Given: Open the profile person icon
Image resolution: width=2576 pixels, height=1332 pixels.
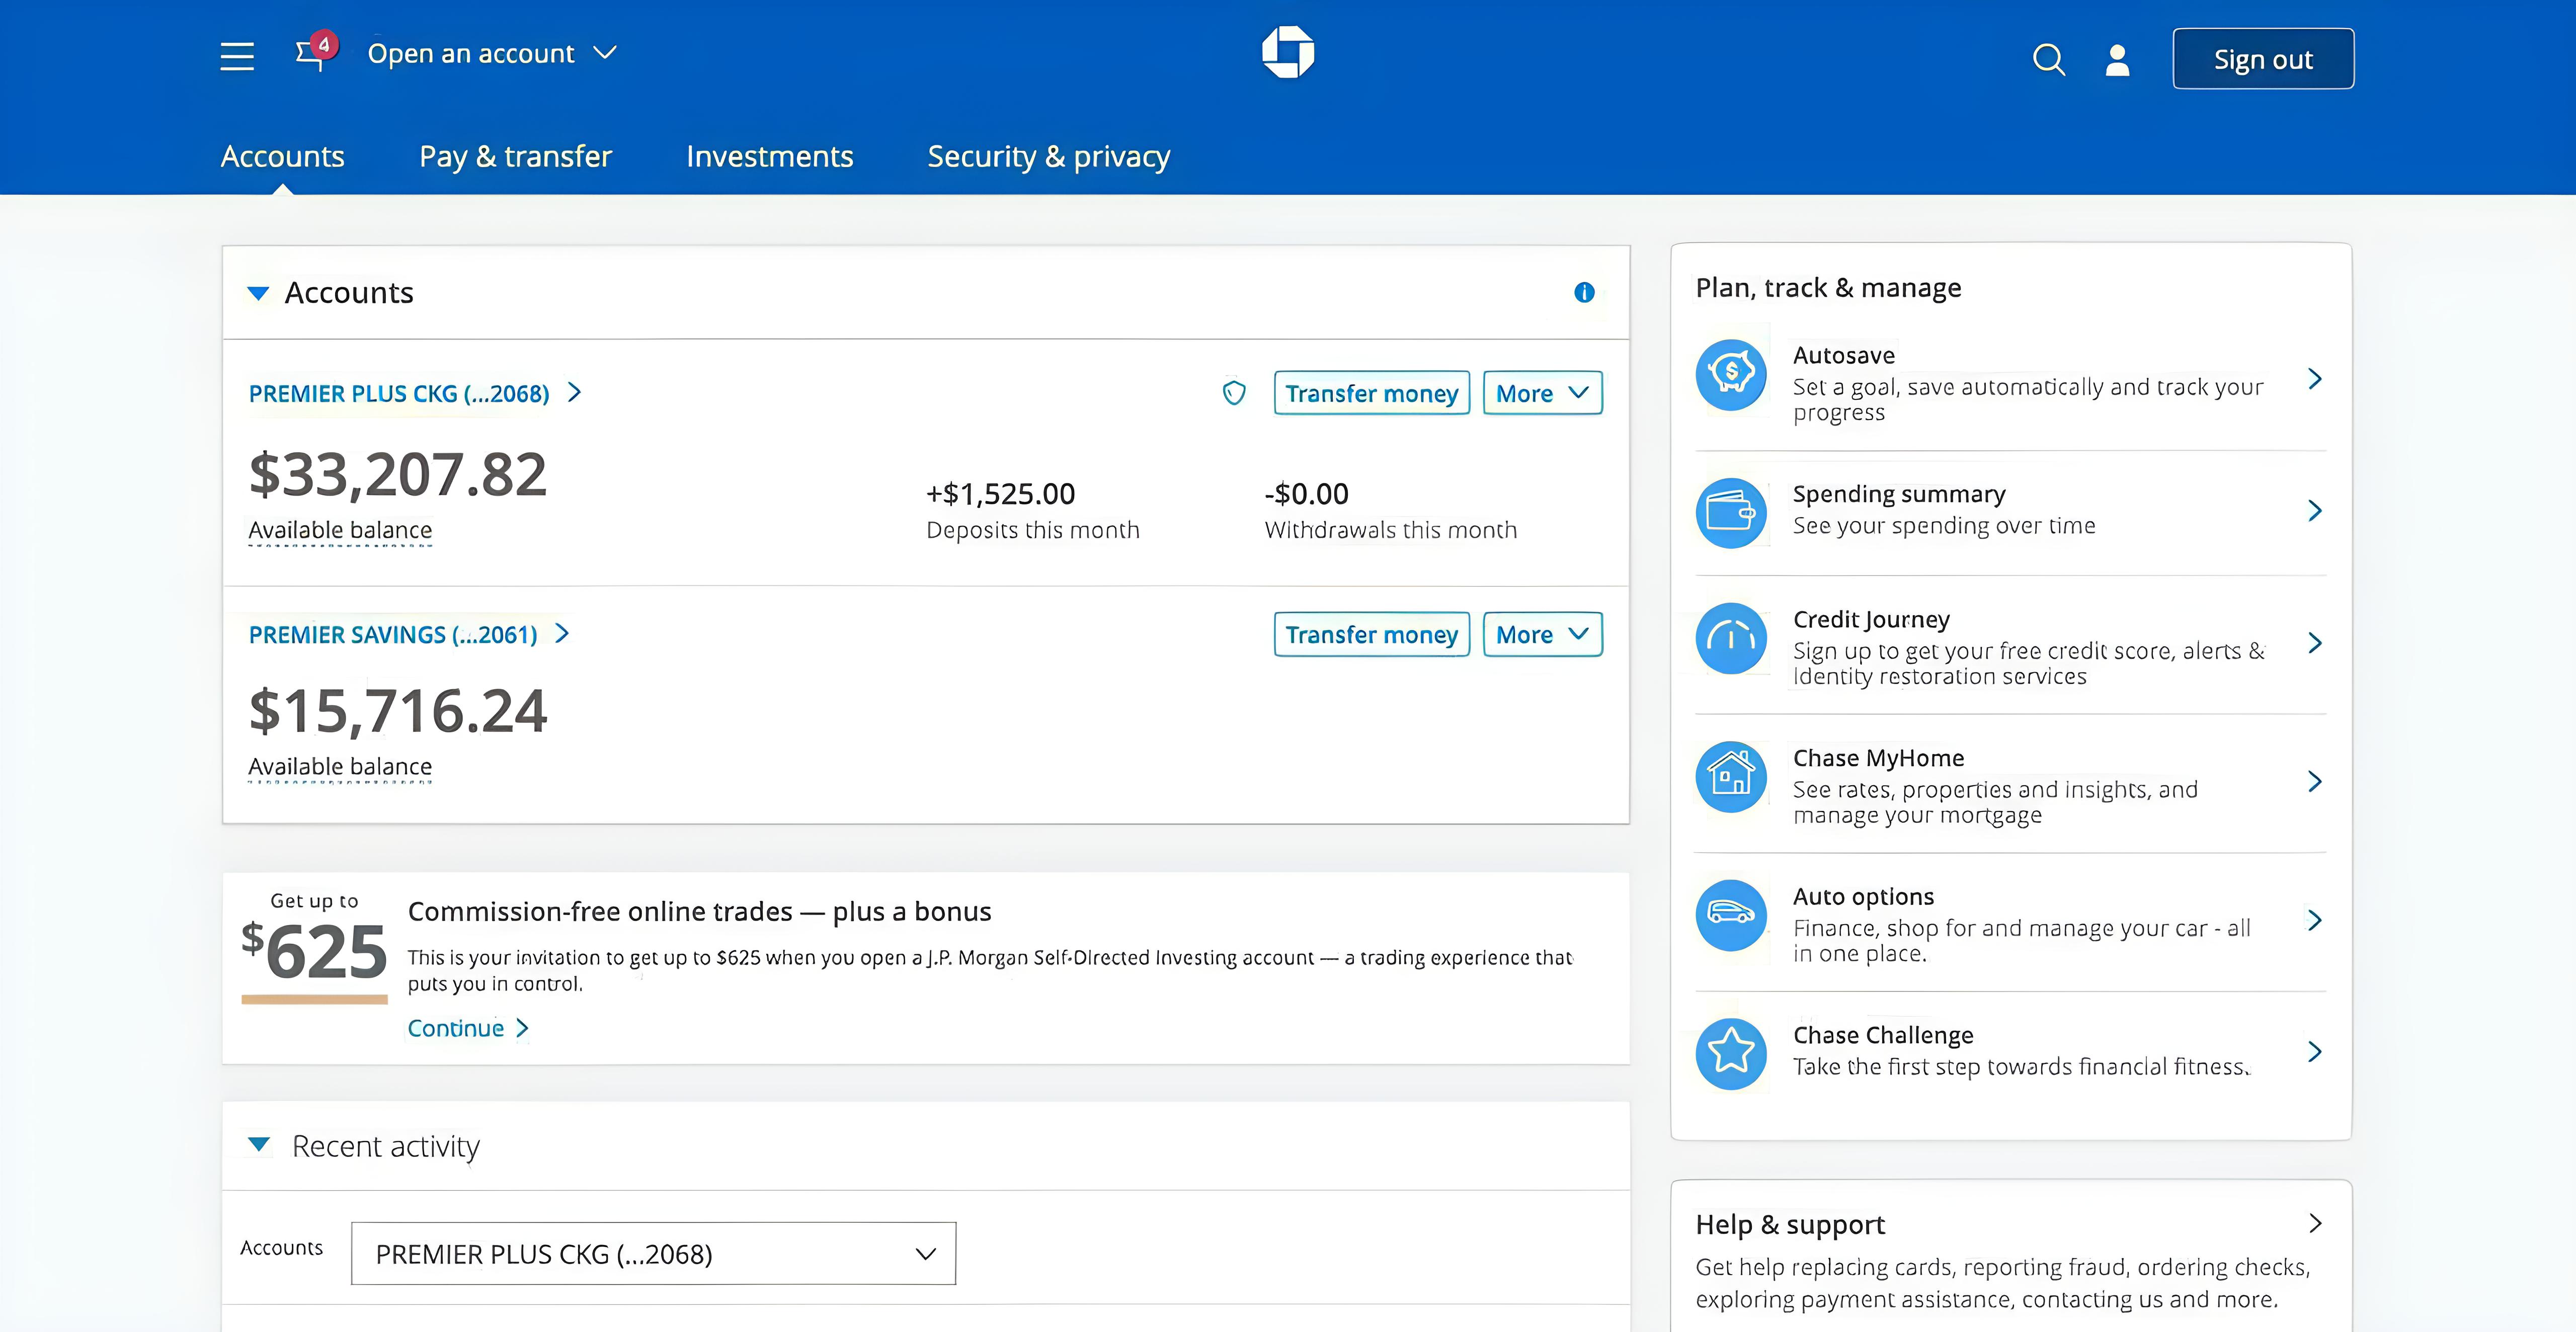Looking at the screenshot, I should point(2117,59).
